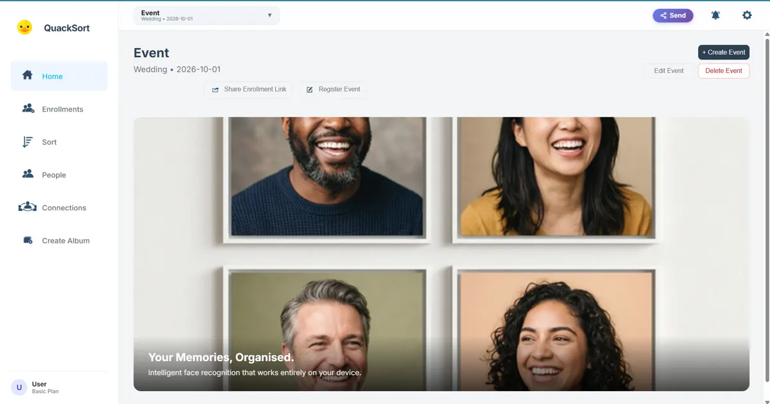Open Connections menu item
770x404 pixels.
[59, 208]
